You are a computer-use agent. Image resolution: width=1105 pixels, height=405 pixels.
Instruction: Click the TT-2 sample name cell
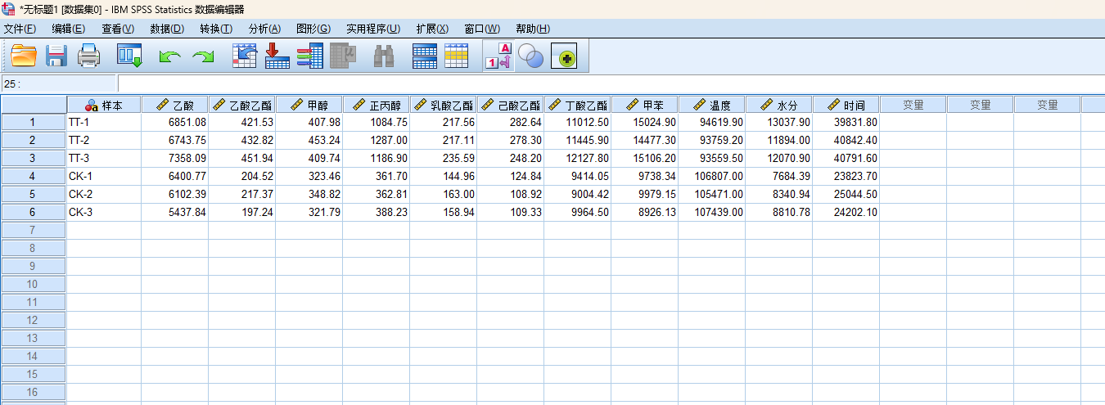coord(103,140)
